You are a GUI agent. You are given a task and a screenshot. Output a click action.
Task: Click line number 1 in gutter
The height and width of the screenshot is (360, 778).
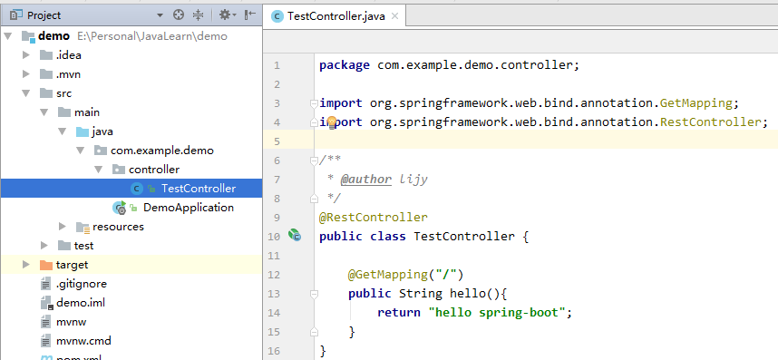(x=277, y=65)
